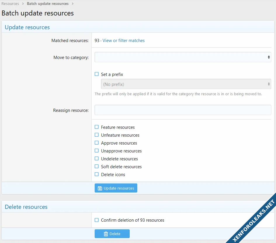Enable Approve resources checkbox
Screen dimensions: 276x243
97,143
